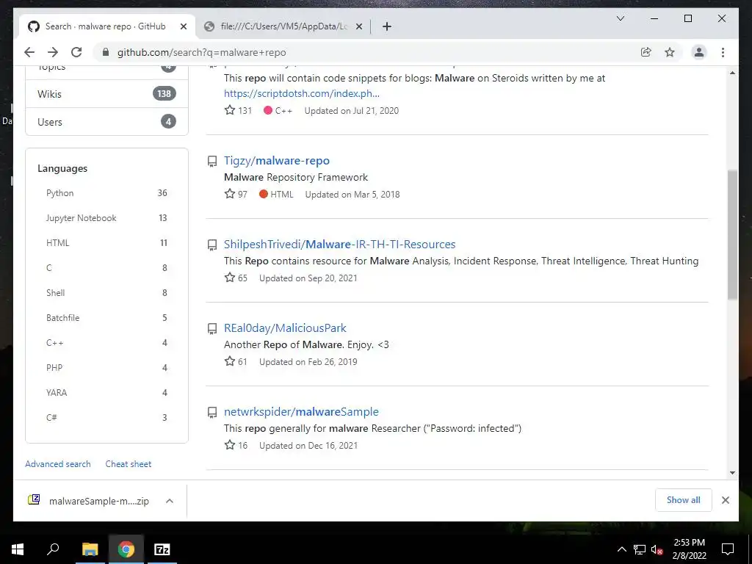Click repo icon beside REal0day/MaliciousPark

pos(212,328)
